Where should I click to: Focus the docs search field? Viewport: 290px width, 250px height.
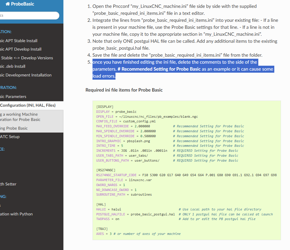(x=29, y=15)
